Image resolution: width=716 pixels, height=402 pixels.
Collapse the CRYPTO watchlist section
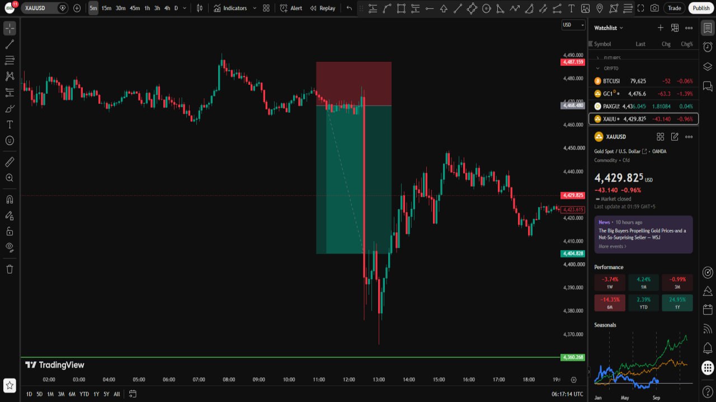(x=597, y=68)
